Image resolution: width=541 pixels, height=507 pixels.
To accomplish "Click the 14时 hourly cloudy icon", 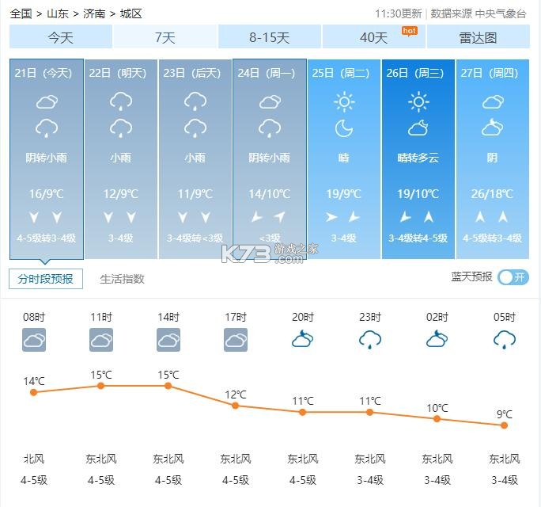I will point(168,340).
